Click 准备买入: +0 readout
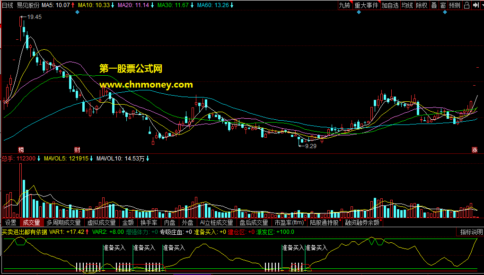This screenshot has width=484, height=275. pyautogui.click(x=210, y=232)
